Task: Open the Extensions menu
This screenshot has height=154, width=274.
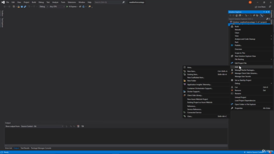Action: coord(72,2)
